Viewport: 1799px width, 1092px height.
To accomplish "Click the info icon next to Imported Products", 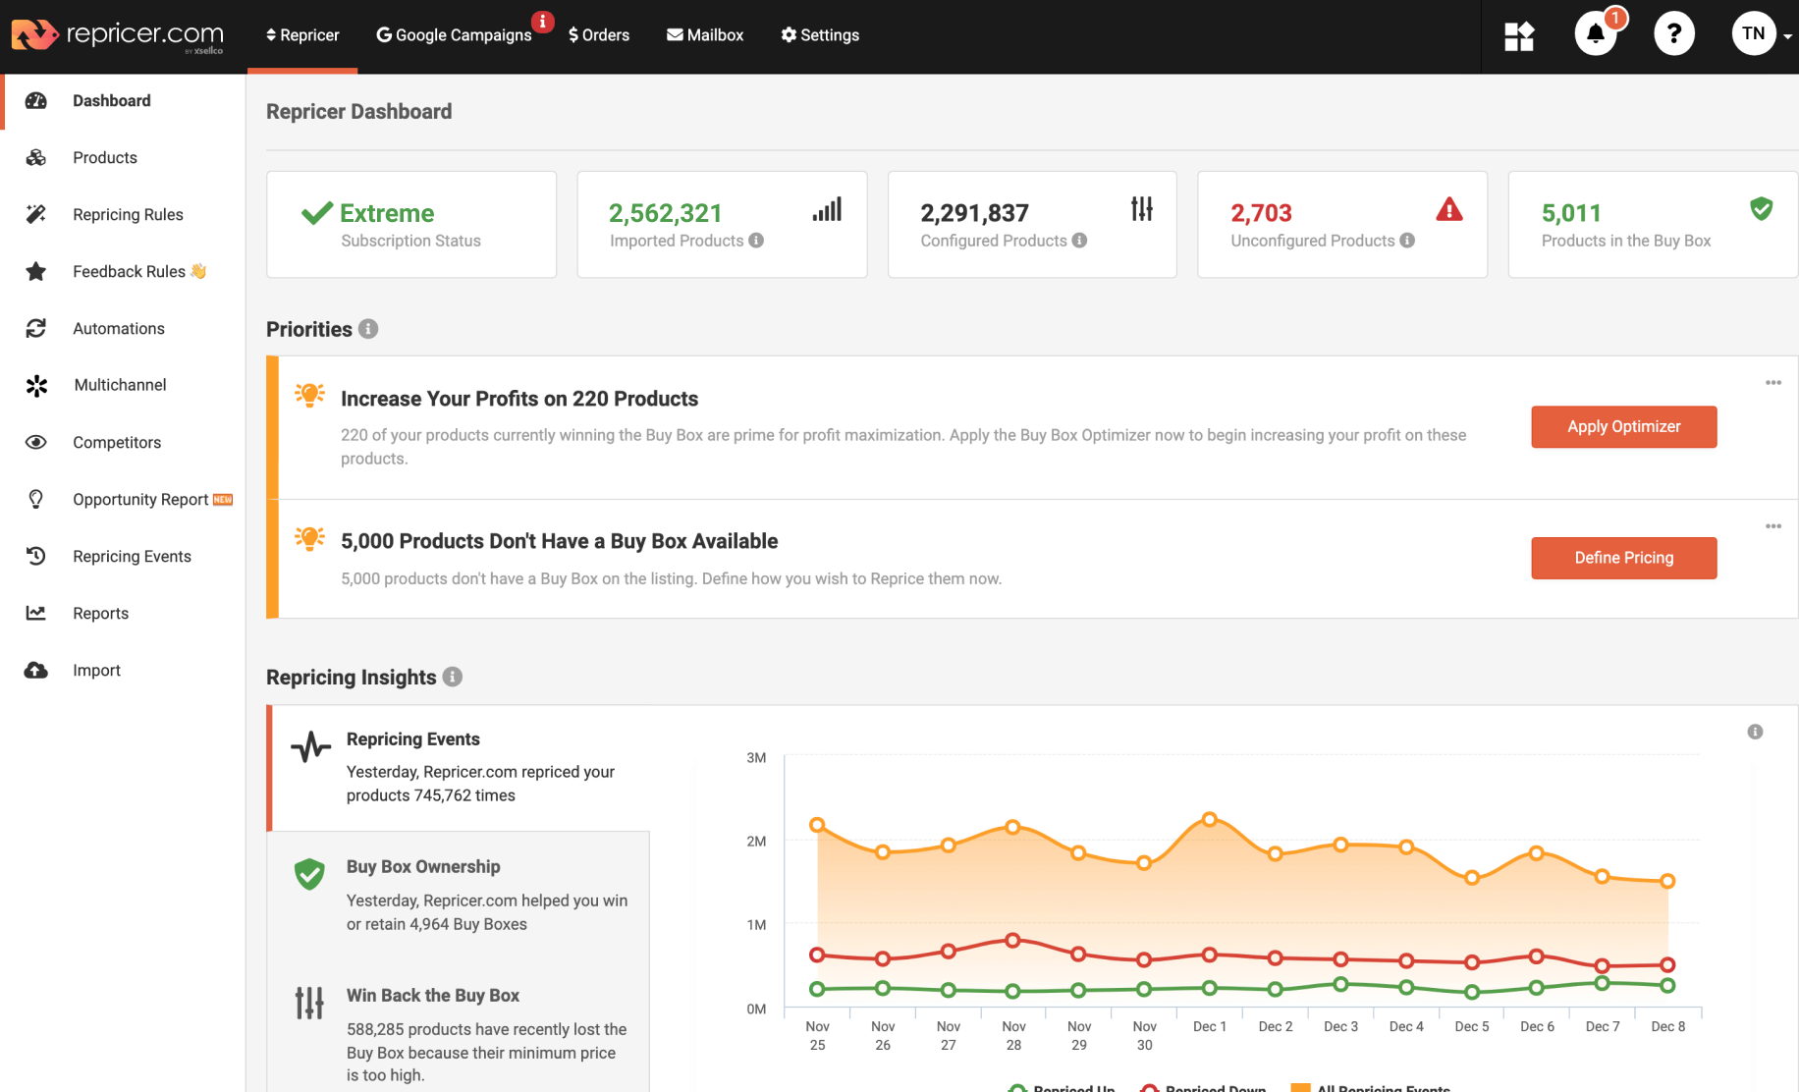I will pyautogui.click(x=756, y=241).
